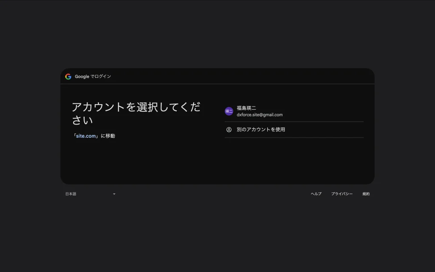Follow the site.com link
Viewport: 435px width, 272px height.
coord(86,136)
